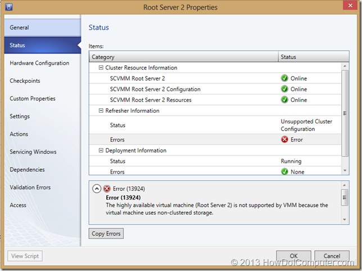The image size is (362, 271).
Task: Click the Category column header
Action: (x=184, y=57)
